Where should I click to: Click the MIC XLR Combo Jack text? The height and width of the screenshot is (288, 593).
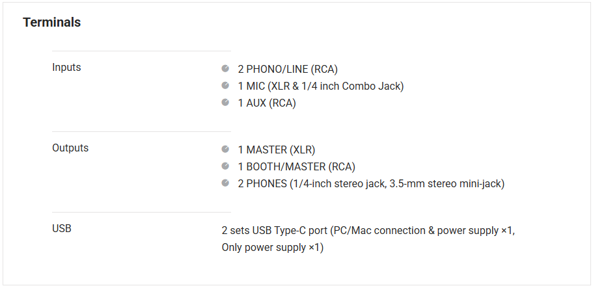tap(320, 86)
